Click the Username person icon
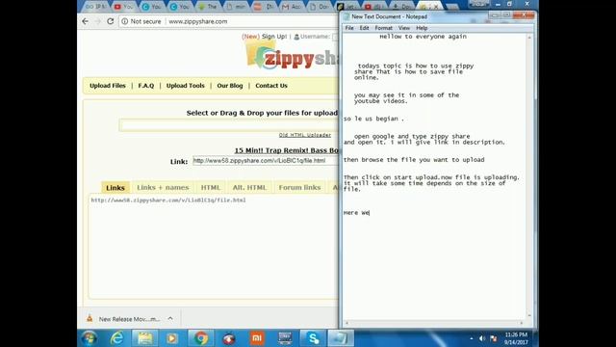616x347 pixels. 296,37
